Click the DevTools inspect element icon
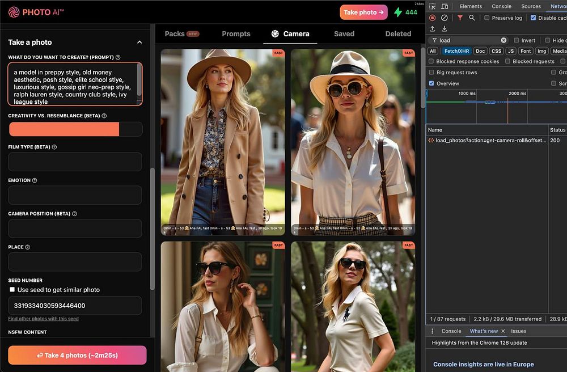This screenshot has height=372, width=567. (433, 6)
